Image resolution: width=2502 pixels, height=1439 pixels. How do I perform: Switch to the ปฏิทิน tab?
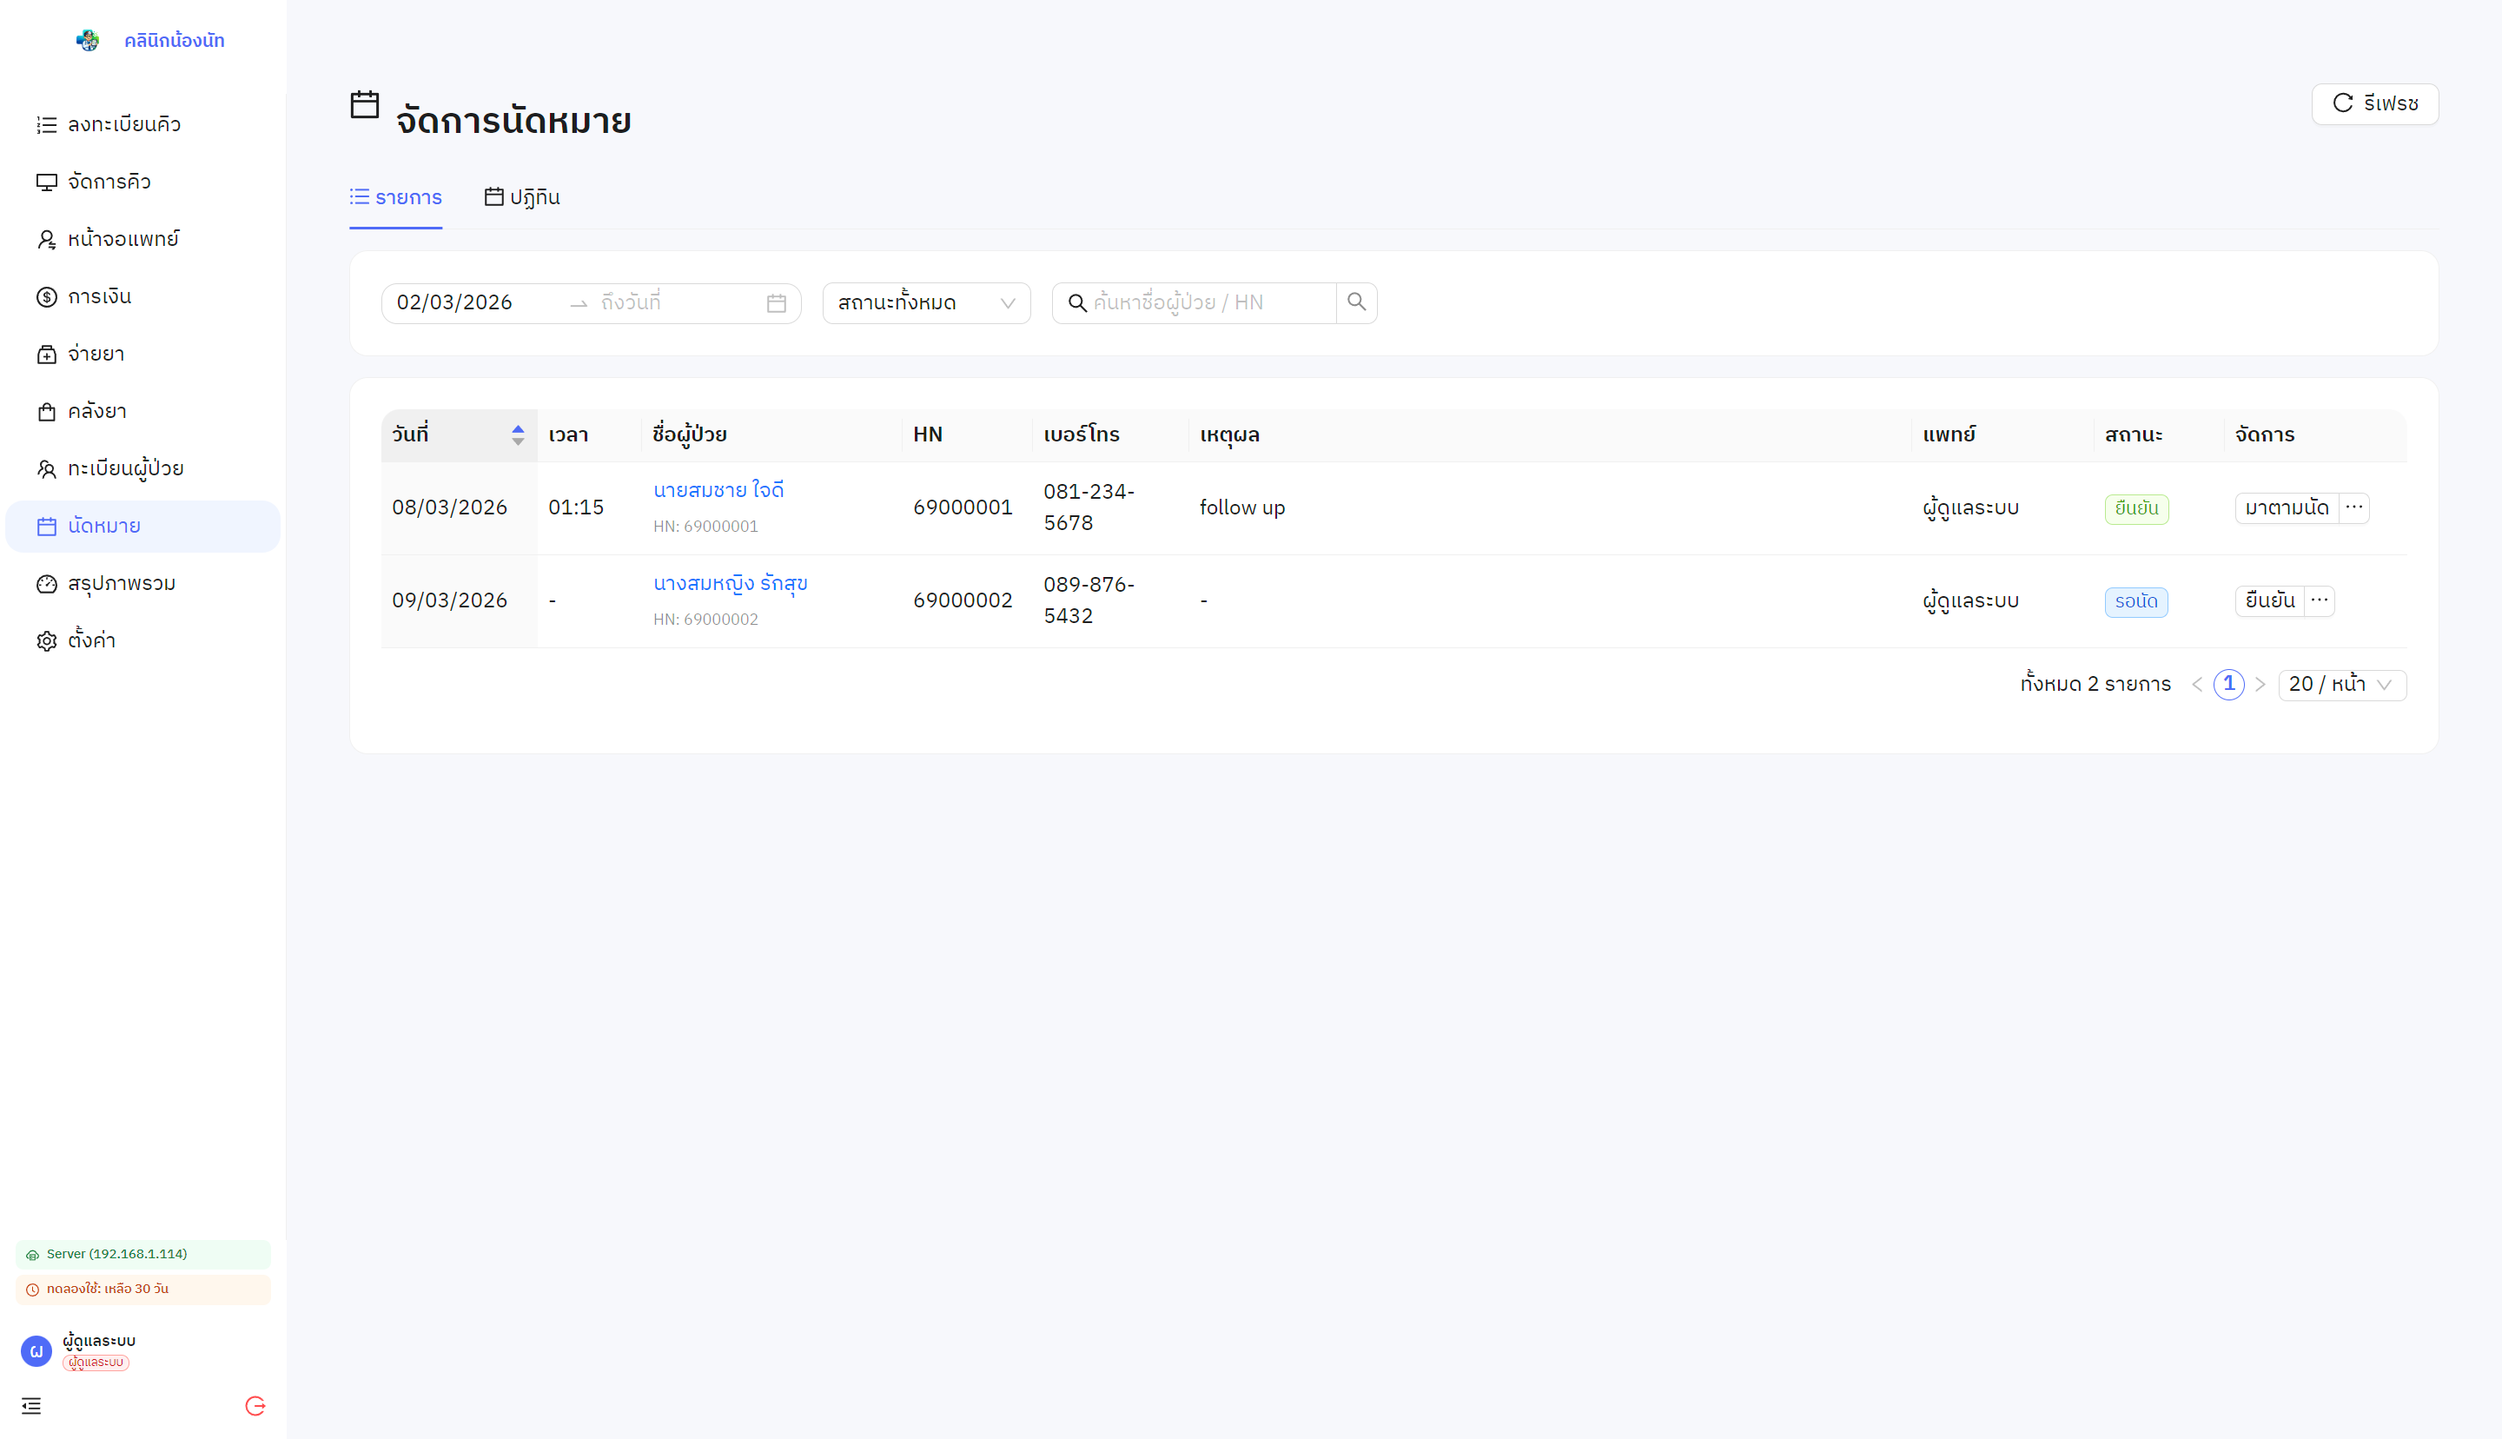click(x=521, y=197)
